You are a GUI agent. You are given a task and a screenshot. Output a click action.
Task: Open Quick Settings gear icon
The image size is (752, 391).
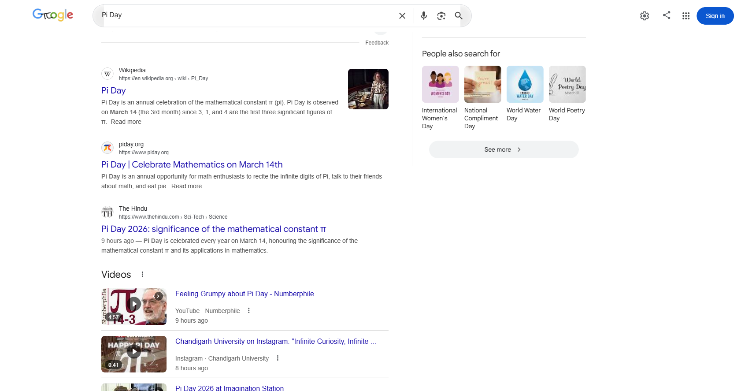click(645, 16)
